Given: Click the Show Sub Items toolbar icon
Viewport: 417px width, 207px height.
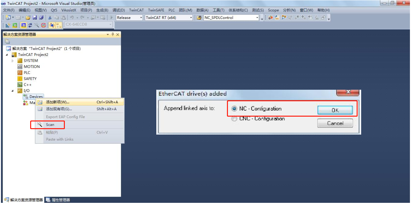Looking at the screenshot, I should (x=59, y=25).
